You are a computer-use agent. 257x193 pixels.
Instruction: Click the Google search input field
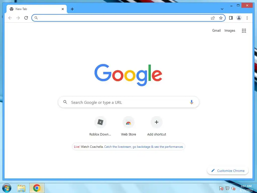coord(128,102)
